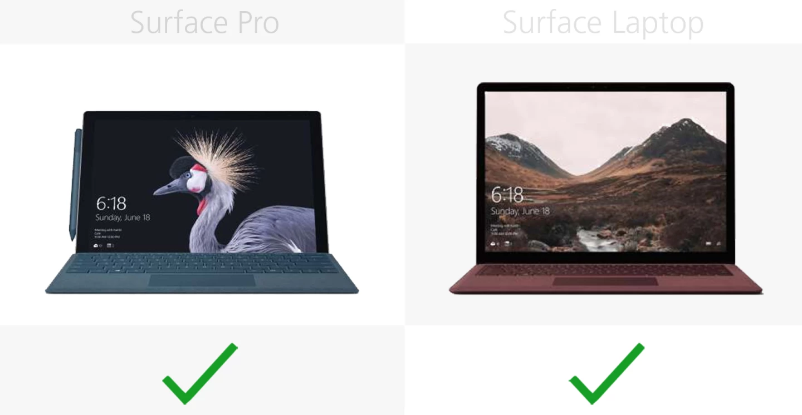Click the blue Surface Pen beside the tablet
The height and width of the screenshot is (415, 802).
(75, 184)
